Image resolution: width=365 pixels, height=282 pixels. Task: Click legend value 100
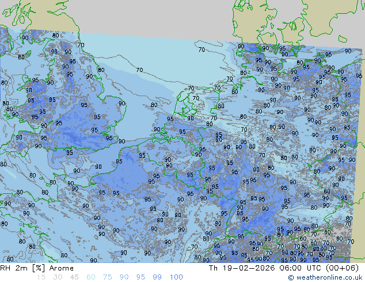176,277
